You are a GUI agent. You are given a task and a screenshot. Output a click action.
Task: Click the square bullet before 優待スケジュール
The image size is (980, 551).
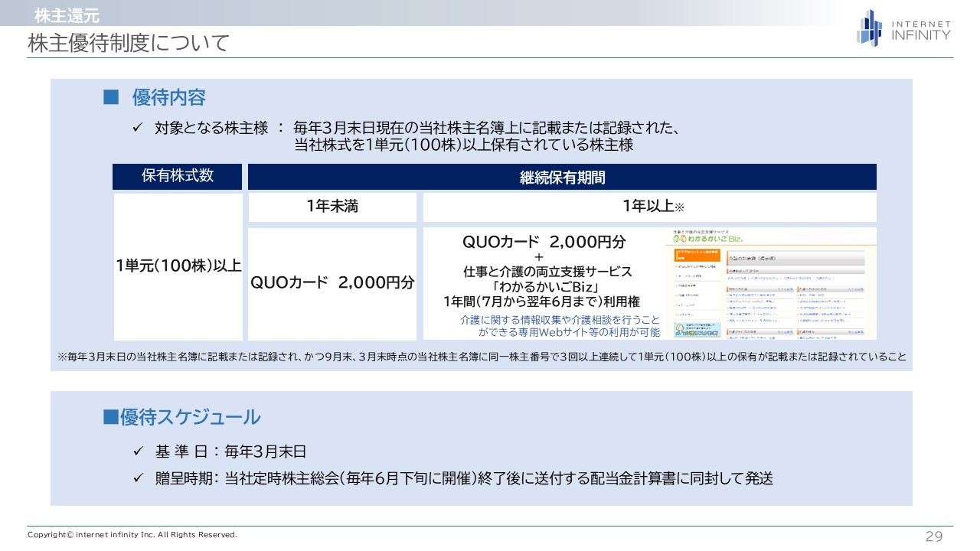[x=111, y=417]
